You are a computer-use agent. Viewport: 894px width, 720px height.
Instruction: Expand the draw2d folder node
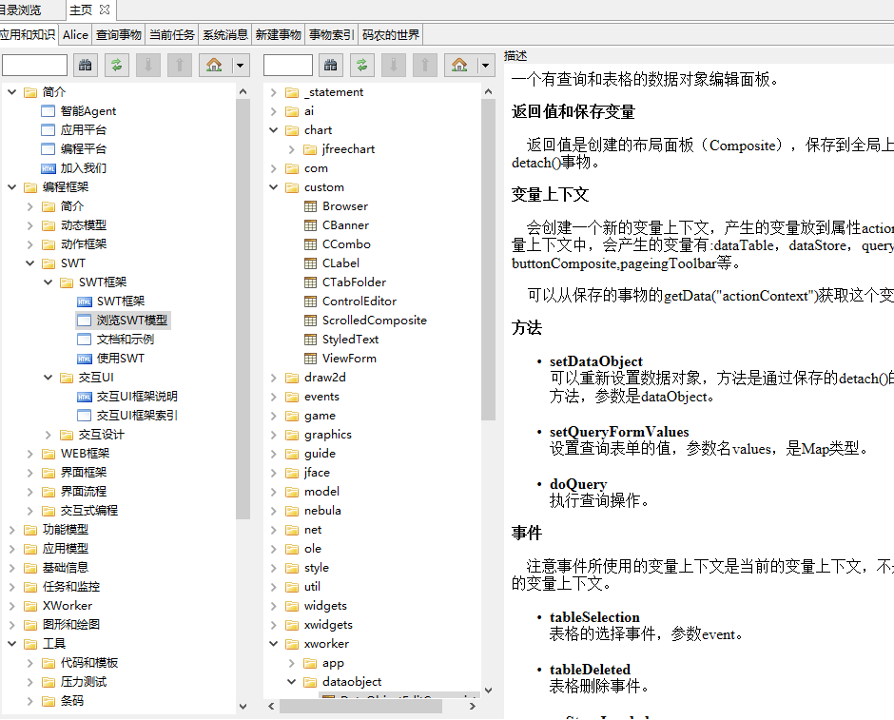click(273, 378)
